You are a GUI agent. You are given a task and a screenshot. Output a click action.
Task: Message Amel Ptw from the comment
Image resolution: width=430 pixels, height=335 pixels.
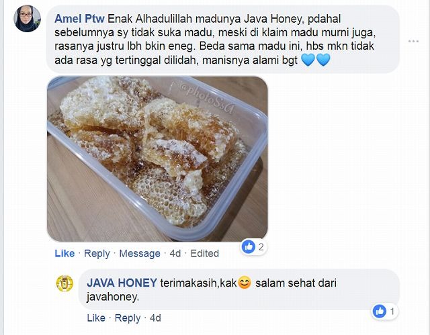[x=140, y=253]
